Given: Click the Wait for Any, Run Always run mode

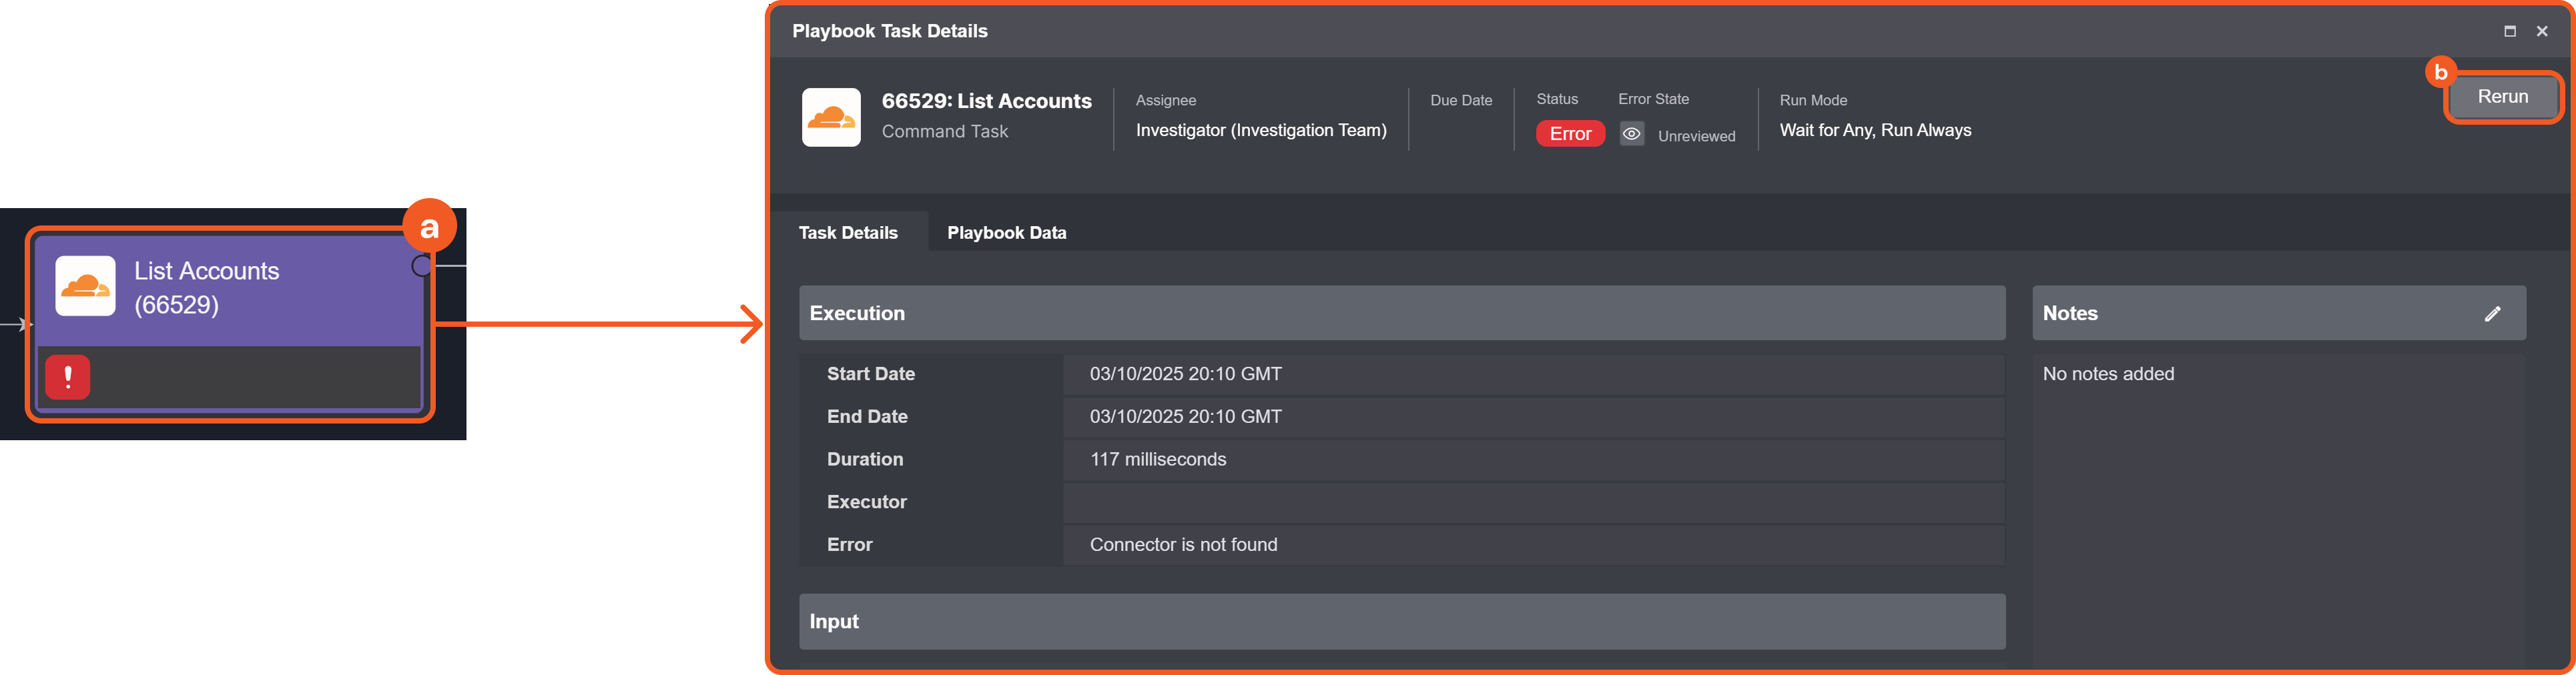Looking at the screenshot, I should (1875, 130).
